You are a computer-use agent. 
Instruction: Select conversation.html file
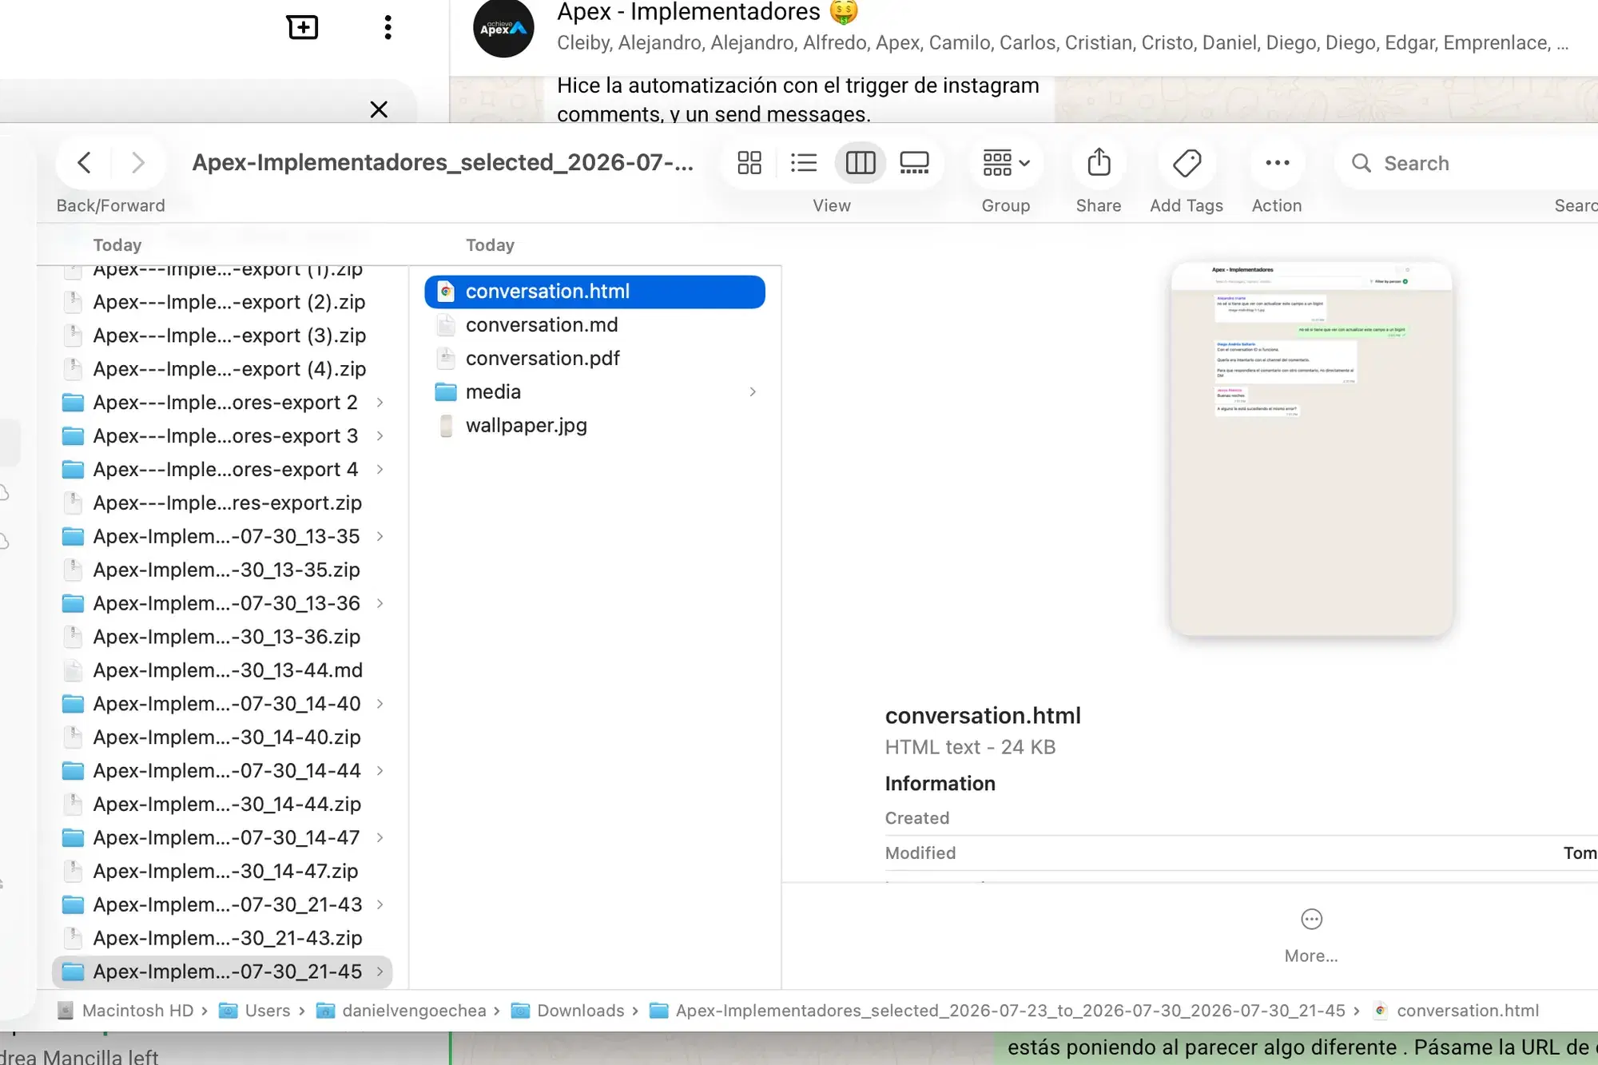[x=594, y=292]
